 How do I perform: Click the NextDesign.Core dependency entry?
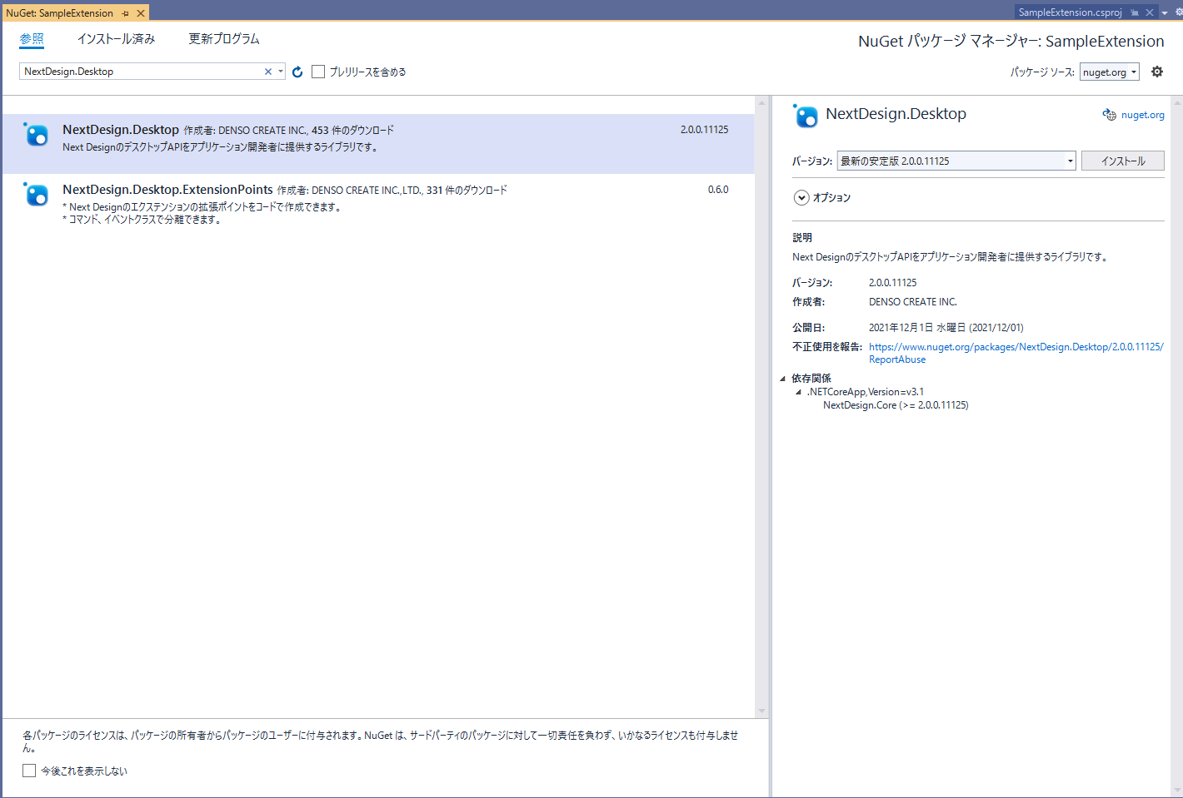896,405
